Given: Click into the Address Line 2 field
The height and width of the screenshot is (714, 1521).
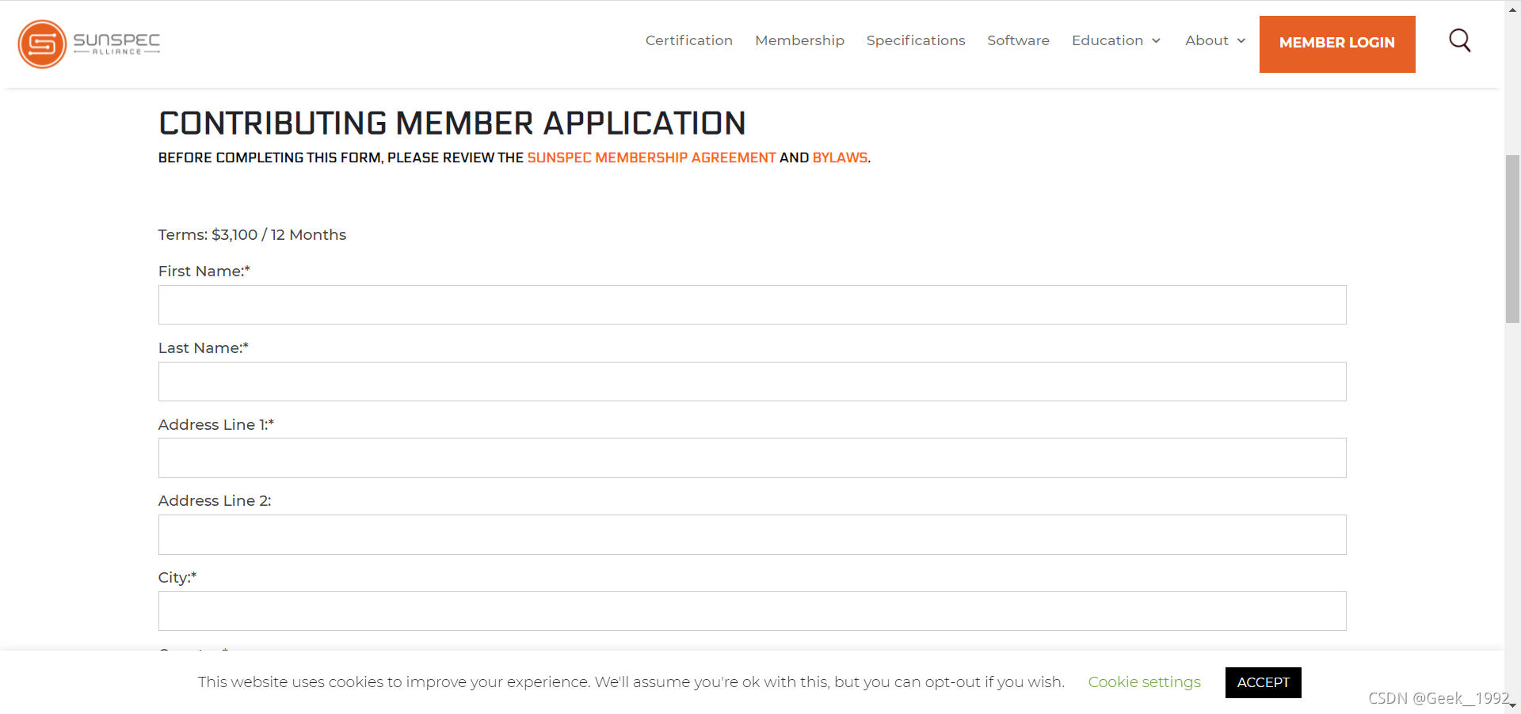Looking at the screenshot, I should 752,535.
